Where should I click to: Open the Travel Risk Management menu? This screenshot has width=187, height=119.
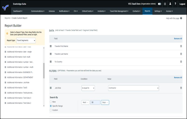pyautogui.click(x=119, y=11)
